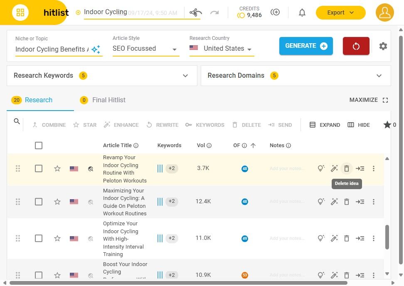Open the Article Style dropdown
The image size is (404, 286).
[x=145, y=49]
